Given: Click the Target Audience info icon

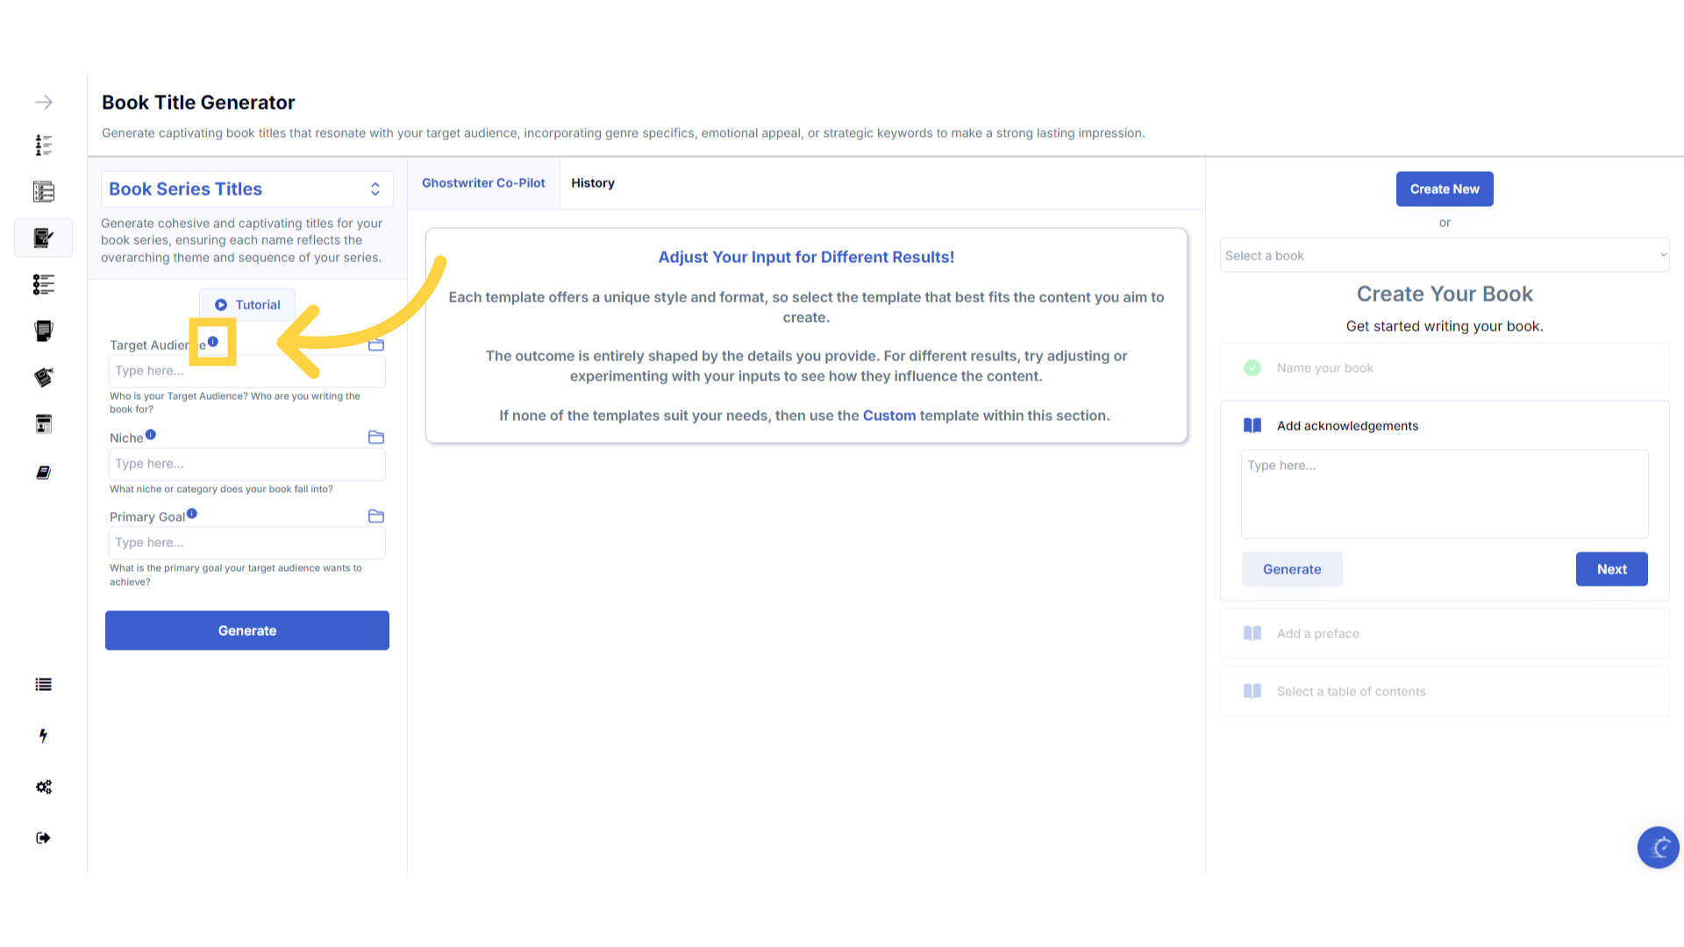Looking at the screenshot, I should 213,342.
